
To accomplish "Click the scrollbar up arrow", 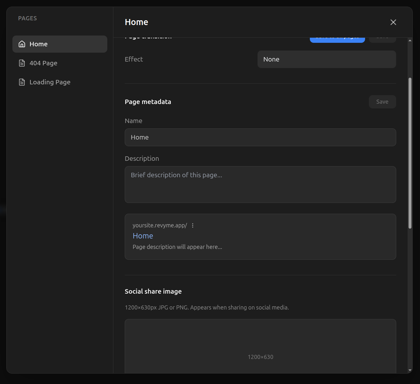I will 410,41.
